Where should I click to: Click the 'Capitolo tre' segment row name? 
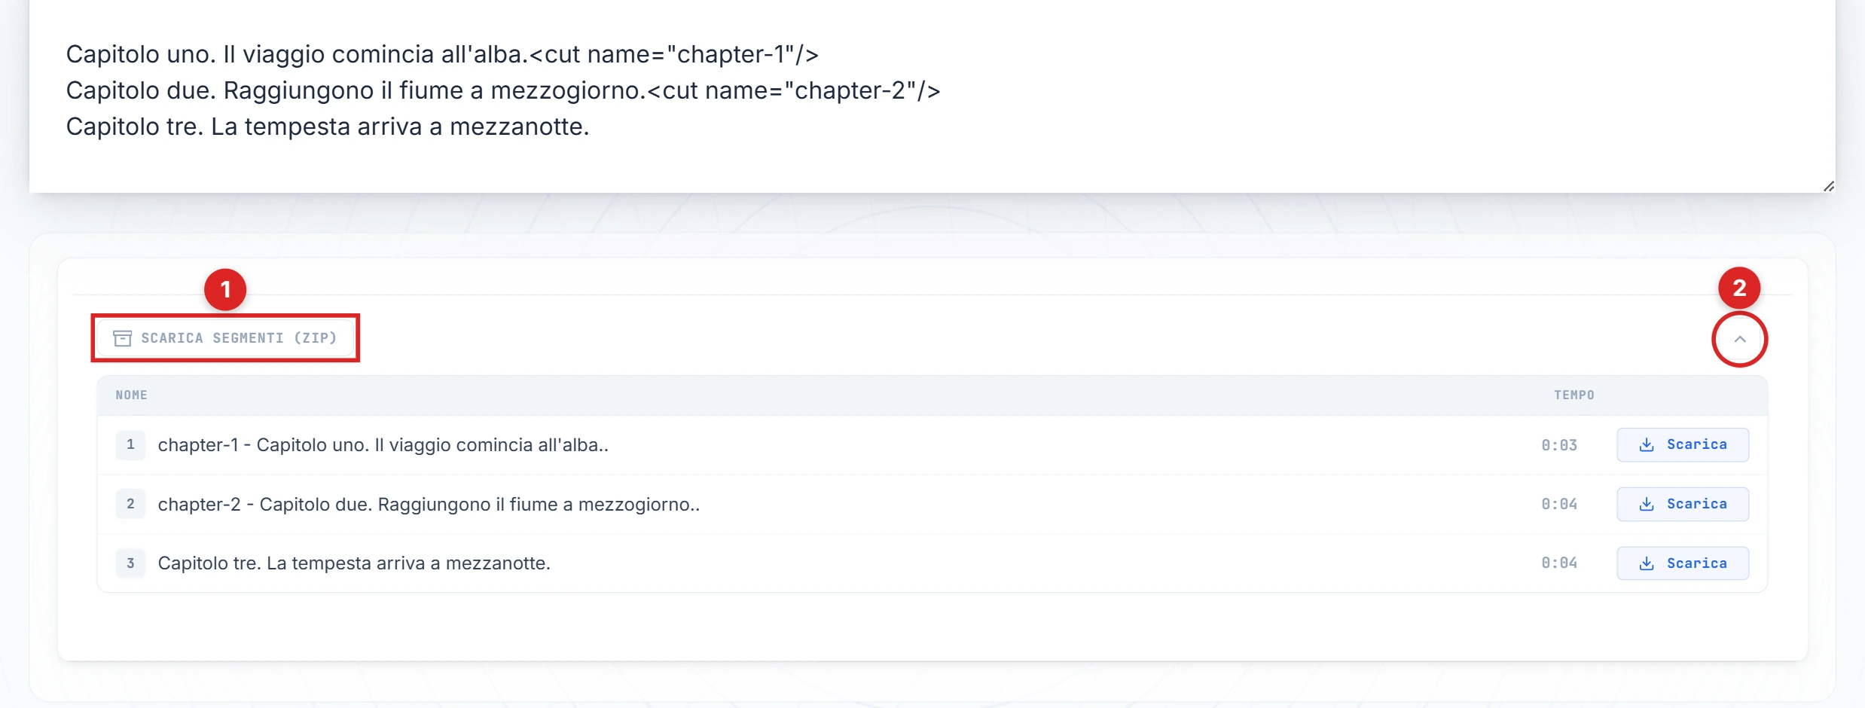click(x=354, y=563)
